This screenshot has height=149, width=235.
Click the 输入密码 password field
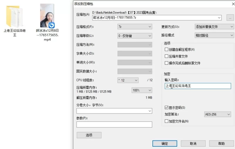[198, 86]
